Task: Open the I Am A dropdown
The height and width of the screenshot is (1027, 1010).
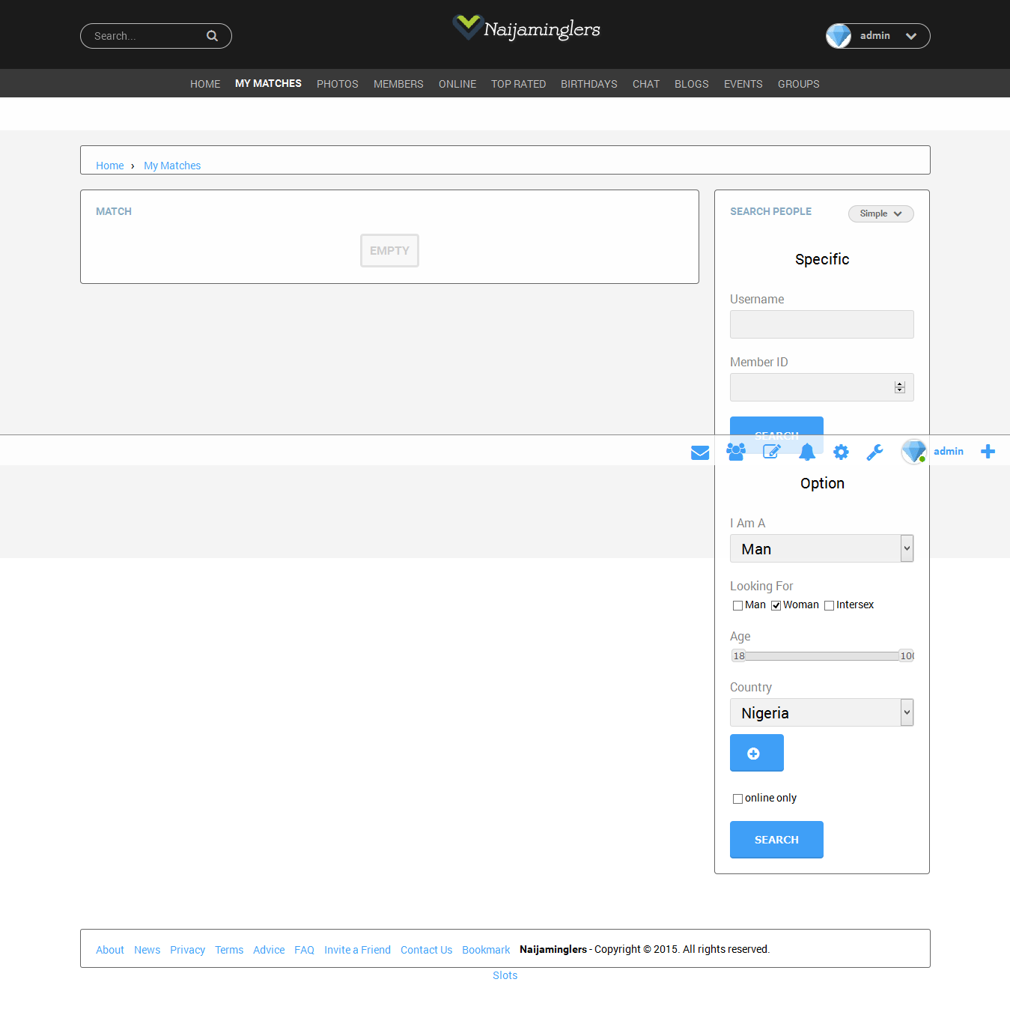Action: (821, 548)
